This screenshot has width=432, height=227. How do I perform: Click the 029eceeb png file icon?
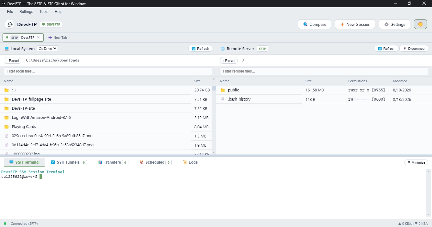tap(7, 136)
